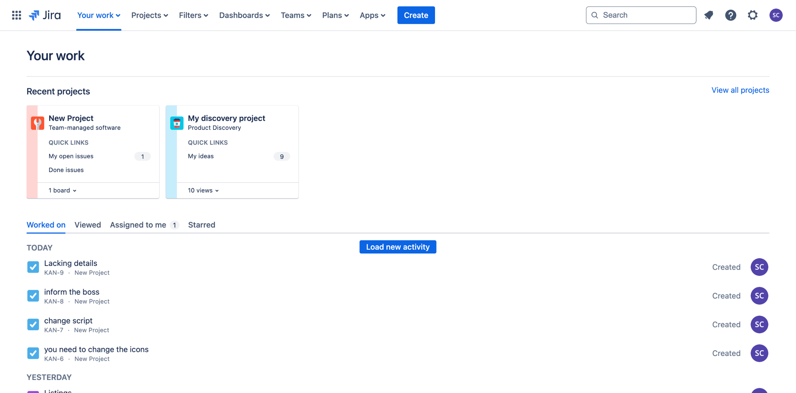The image size is (796, 393).
Task: Switch to the Assigned to me tab
Action: 138,225
